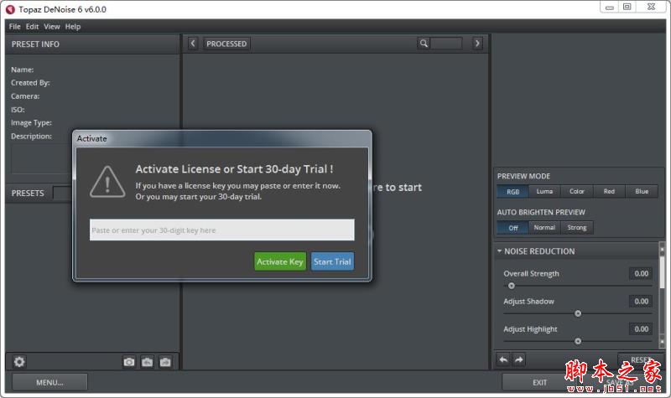Click the RESET button
This screenshot has height=398, width=671.
click(641, 360)
